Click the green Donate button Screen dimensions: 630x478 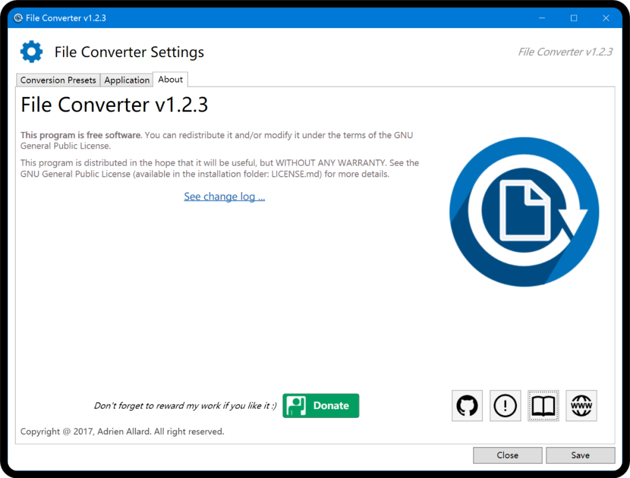coord(321,406)
